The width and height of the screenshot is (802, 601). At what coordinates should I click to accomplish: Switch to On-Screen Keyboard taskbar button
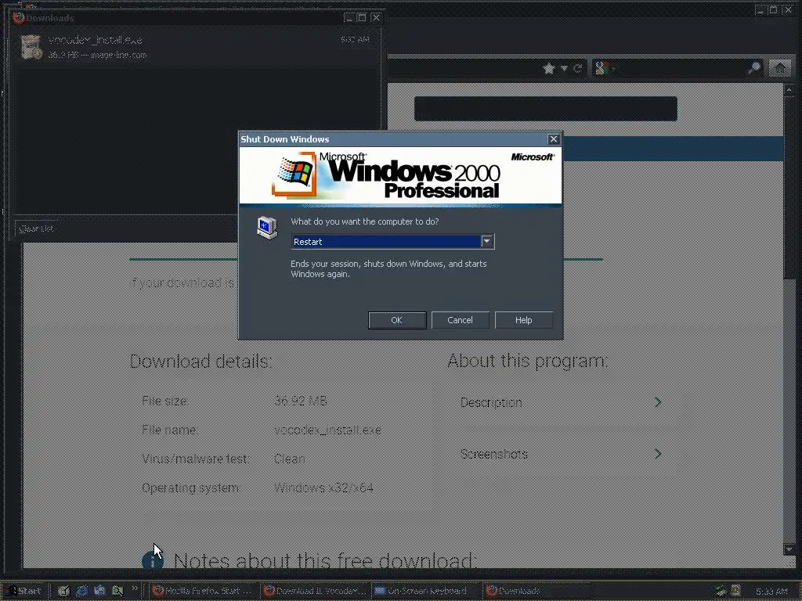(427, 591)
